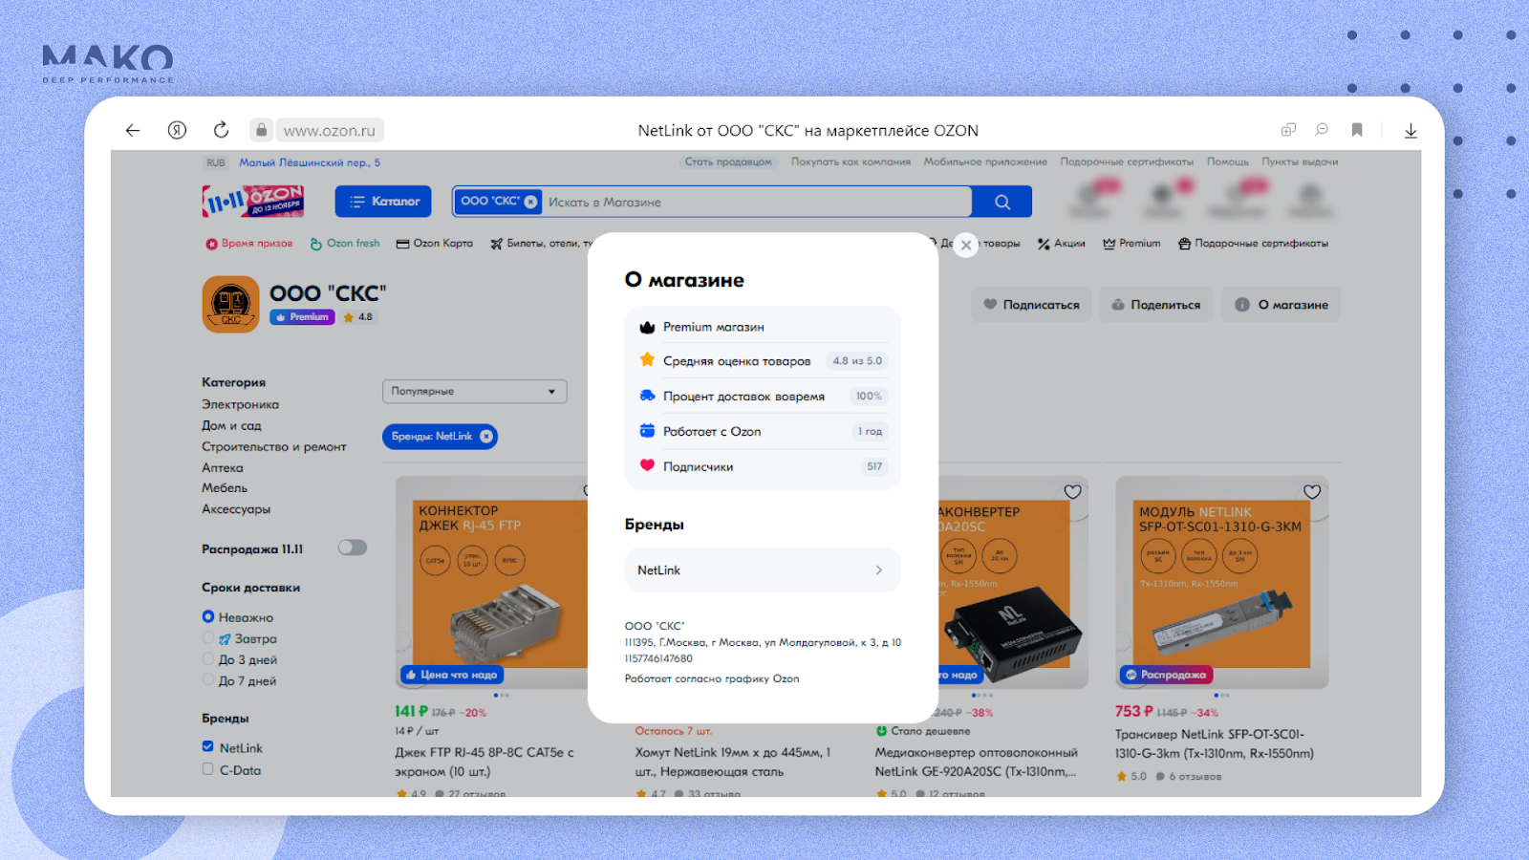The width and height of the screenshot is (1529, 860).
Task: Select Строительство и ремонт category
Action: tap(274, 447)
